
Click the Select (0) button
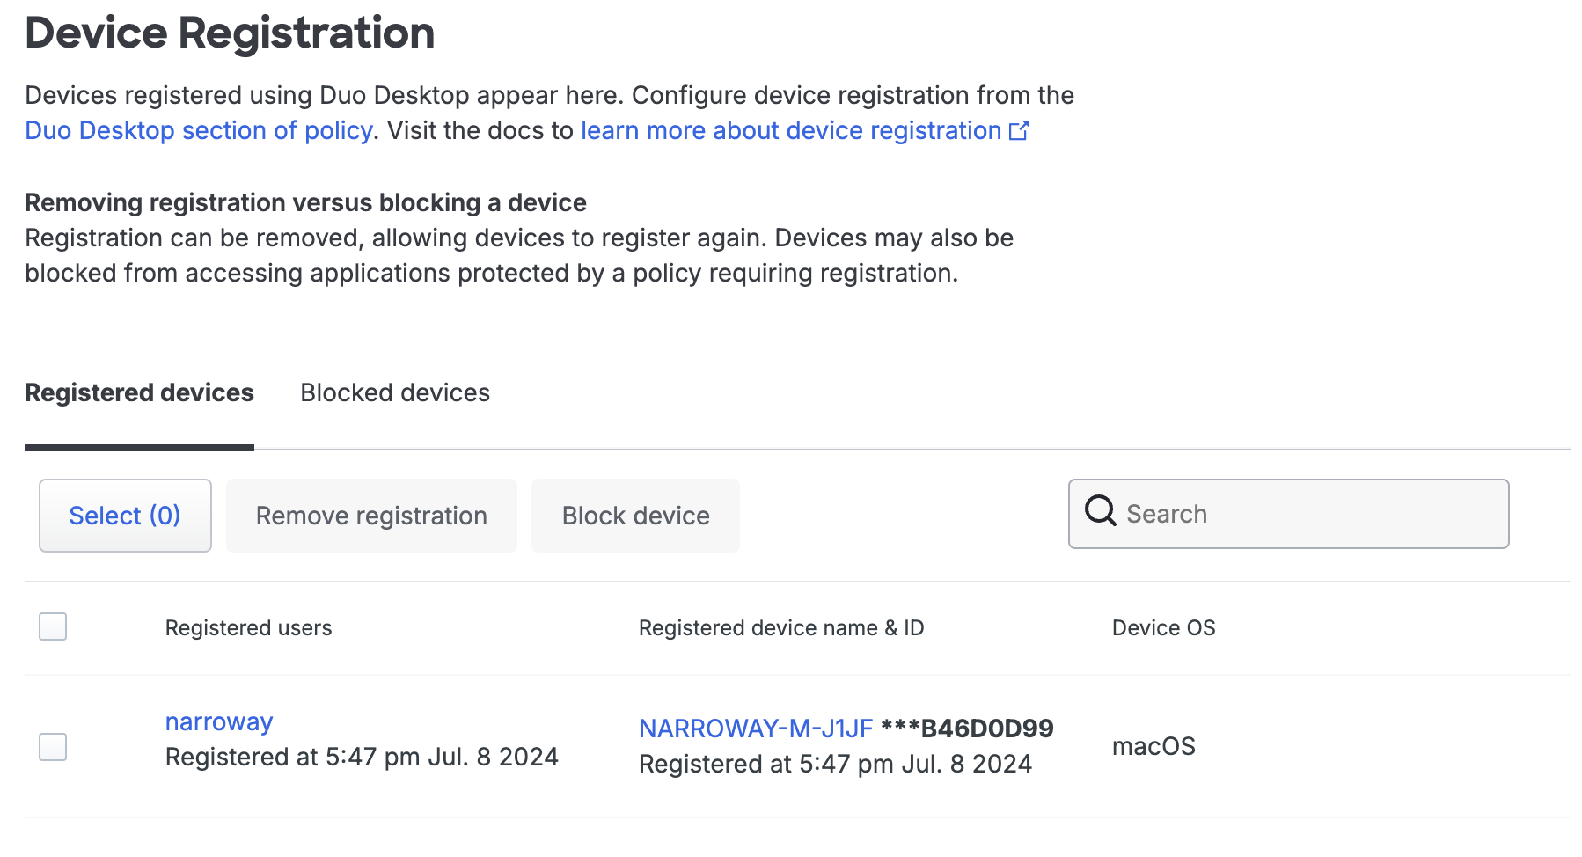(124, 515)
